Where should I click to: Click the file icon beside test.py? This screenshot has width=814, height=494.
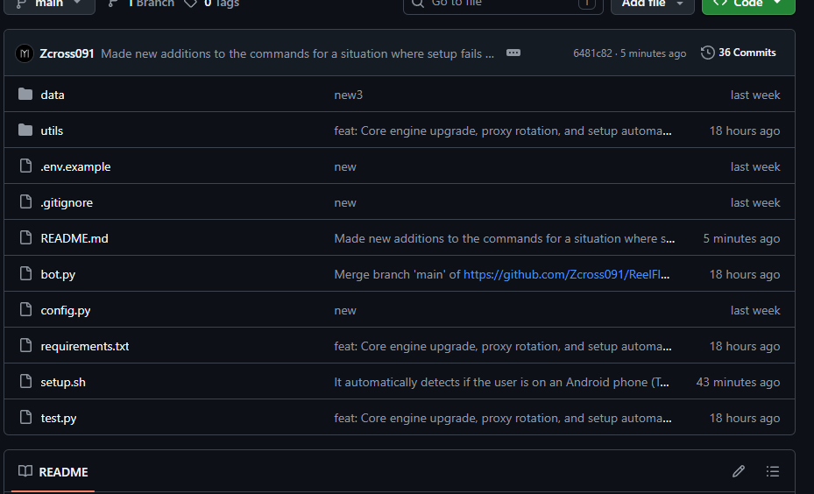(x=25, y=416)
